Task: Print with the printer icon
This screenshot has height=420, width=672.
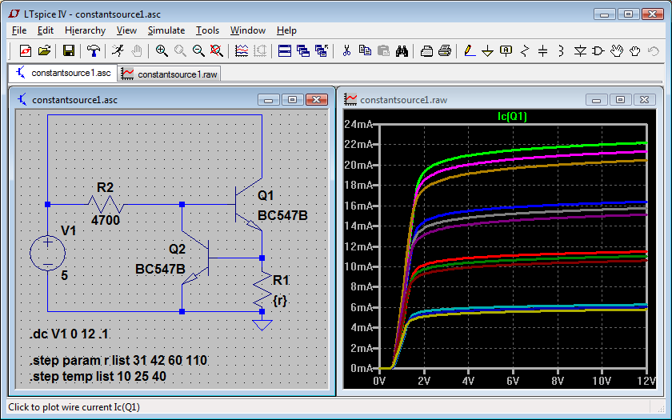Action: click(x=445, y=51)
